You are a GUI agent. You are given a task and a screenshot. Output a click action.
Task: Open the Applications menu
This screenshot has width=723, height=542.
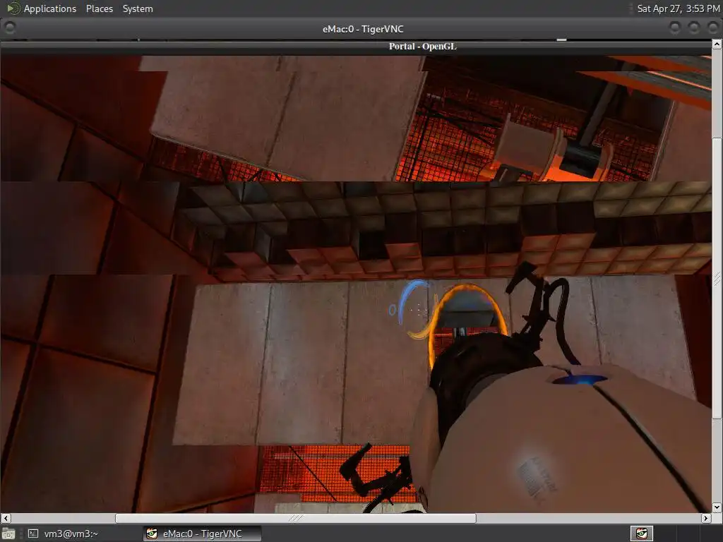point(50,8)
